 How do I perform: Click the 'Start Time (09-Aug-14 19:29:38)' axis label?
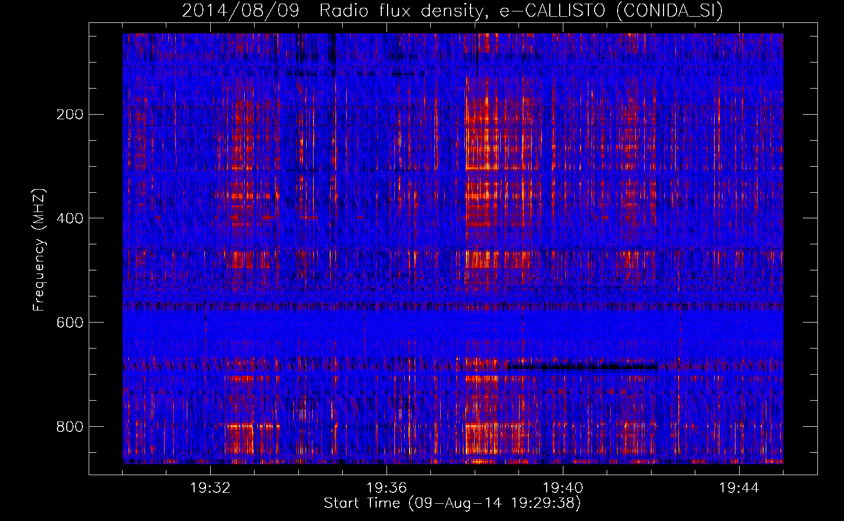coord(452,503)
